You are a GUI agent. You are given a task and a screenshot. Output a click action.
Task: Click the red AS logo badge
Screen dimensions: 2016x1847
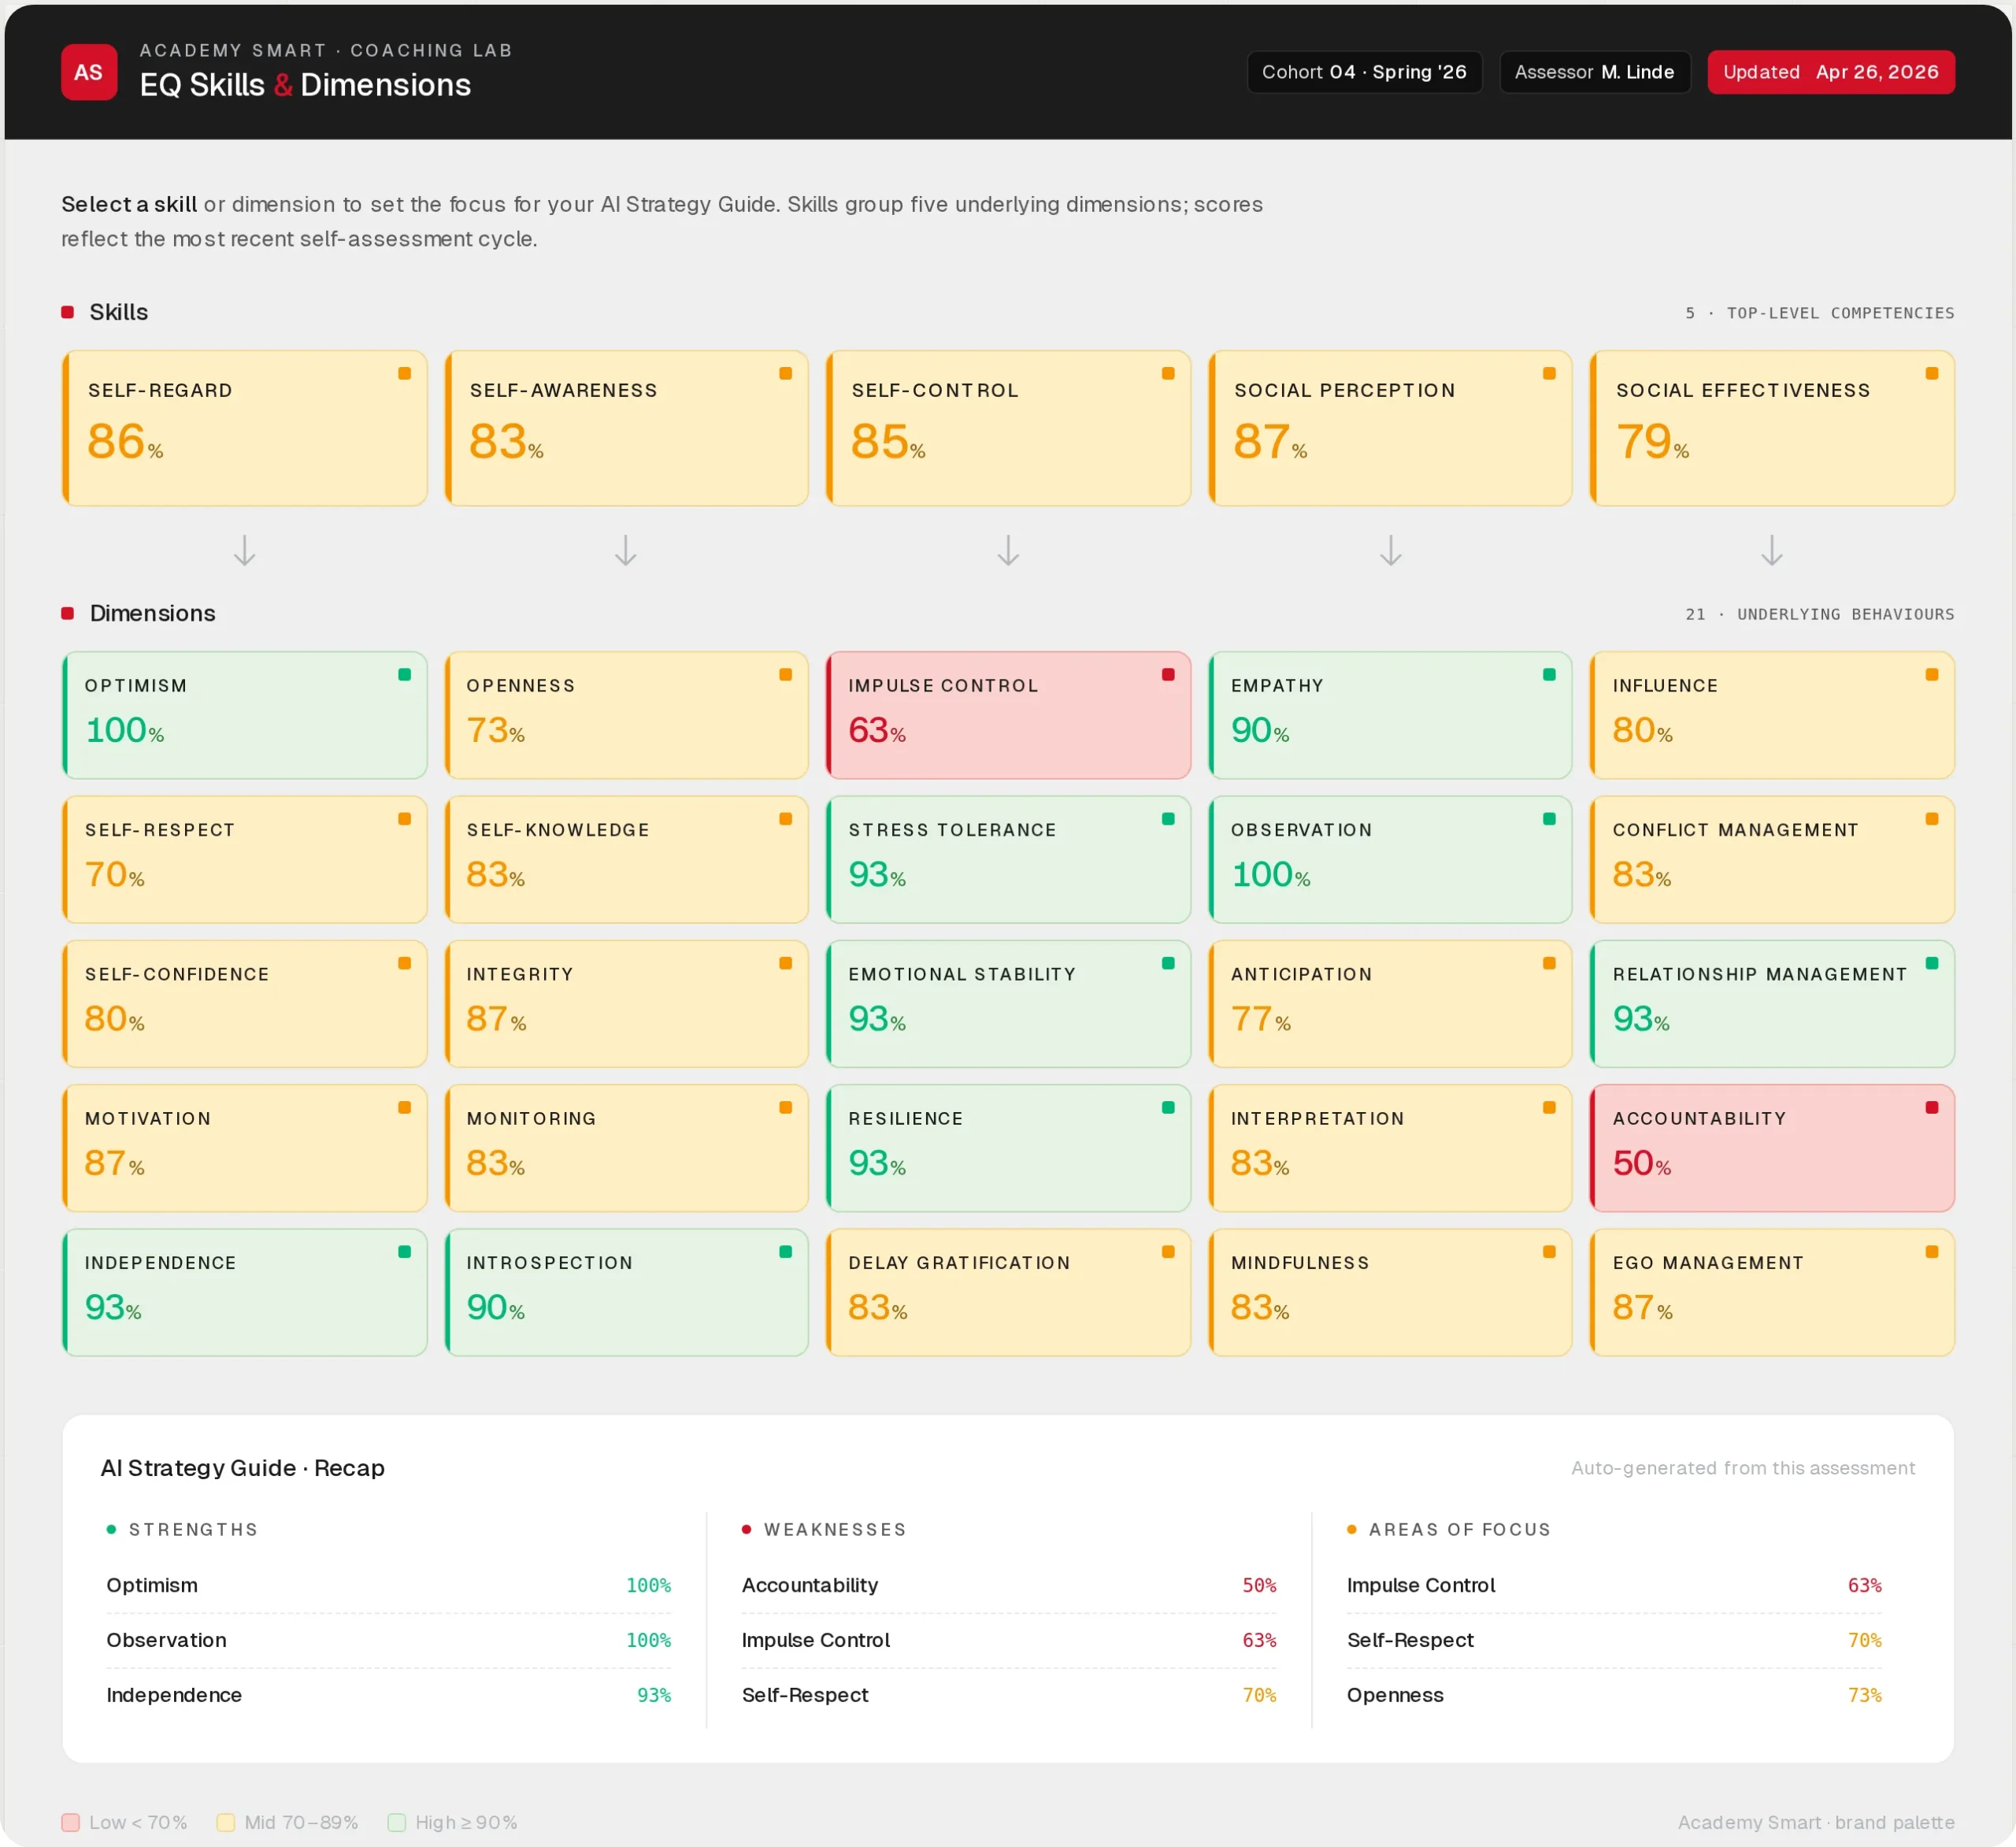click(88, 72)
